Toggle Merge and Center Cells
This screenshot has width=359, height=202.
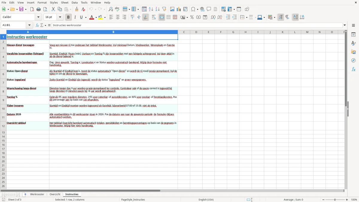[162, 17]
